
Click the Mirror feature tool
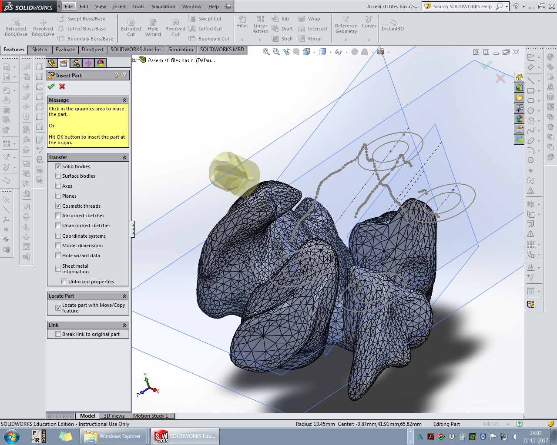[310, 39]
